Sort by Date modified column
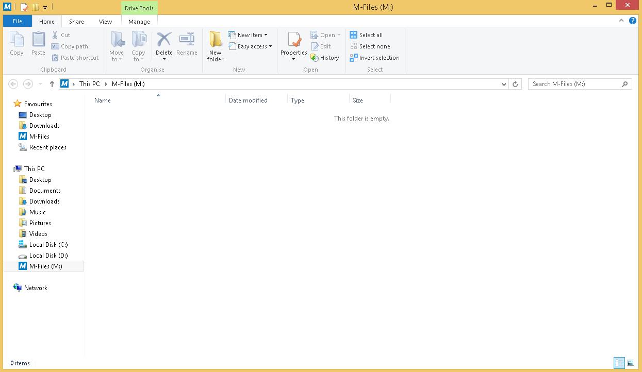The width and height of the screenshot is (642, 372). pyautogui.click(x=256, y=100)
